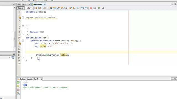Click the Stop icon in Output panel
The width and height of the screenshot is (177, 99).
click(18, 90)
